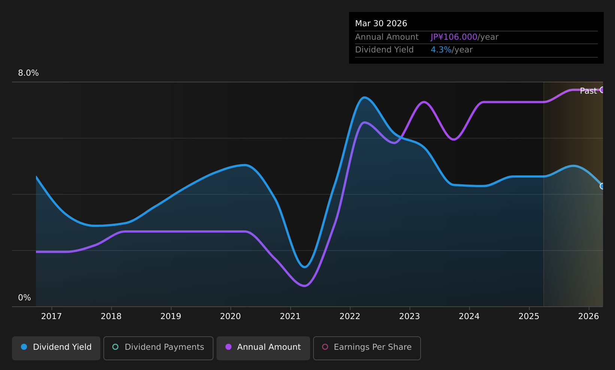Click the 2019 x-axis label
This screenshot has width=615, height=370.
pyautogui.click(x=171, y=316)
